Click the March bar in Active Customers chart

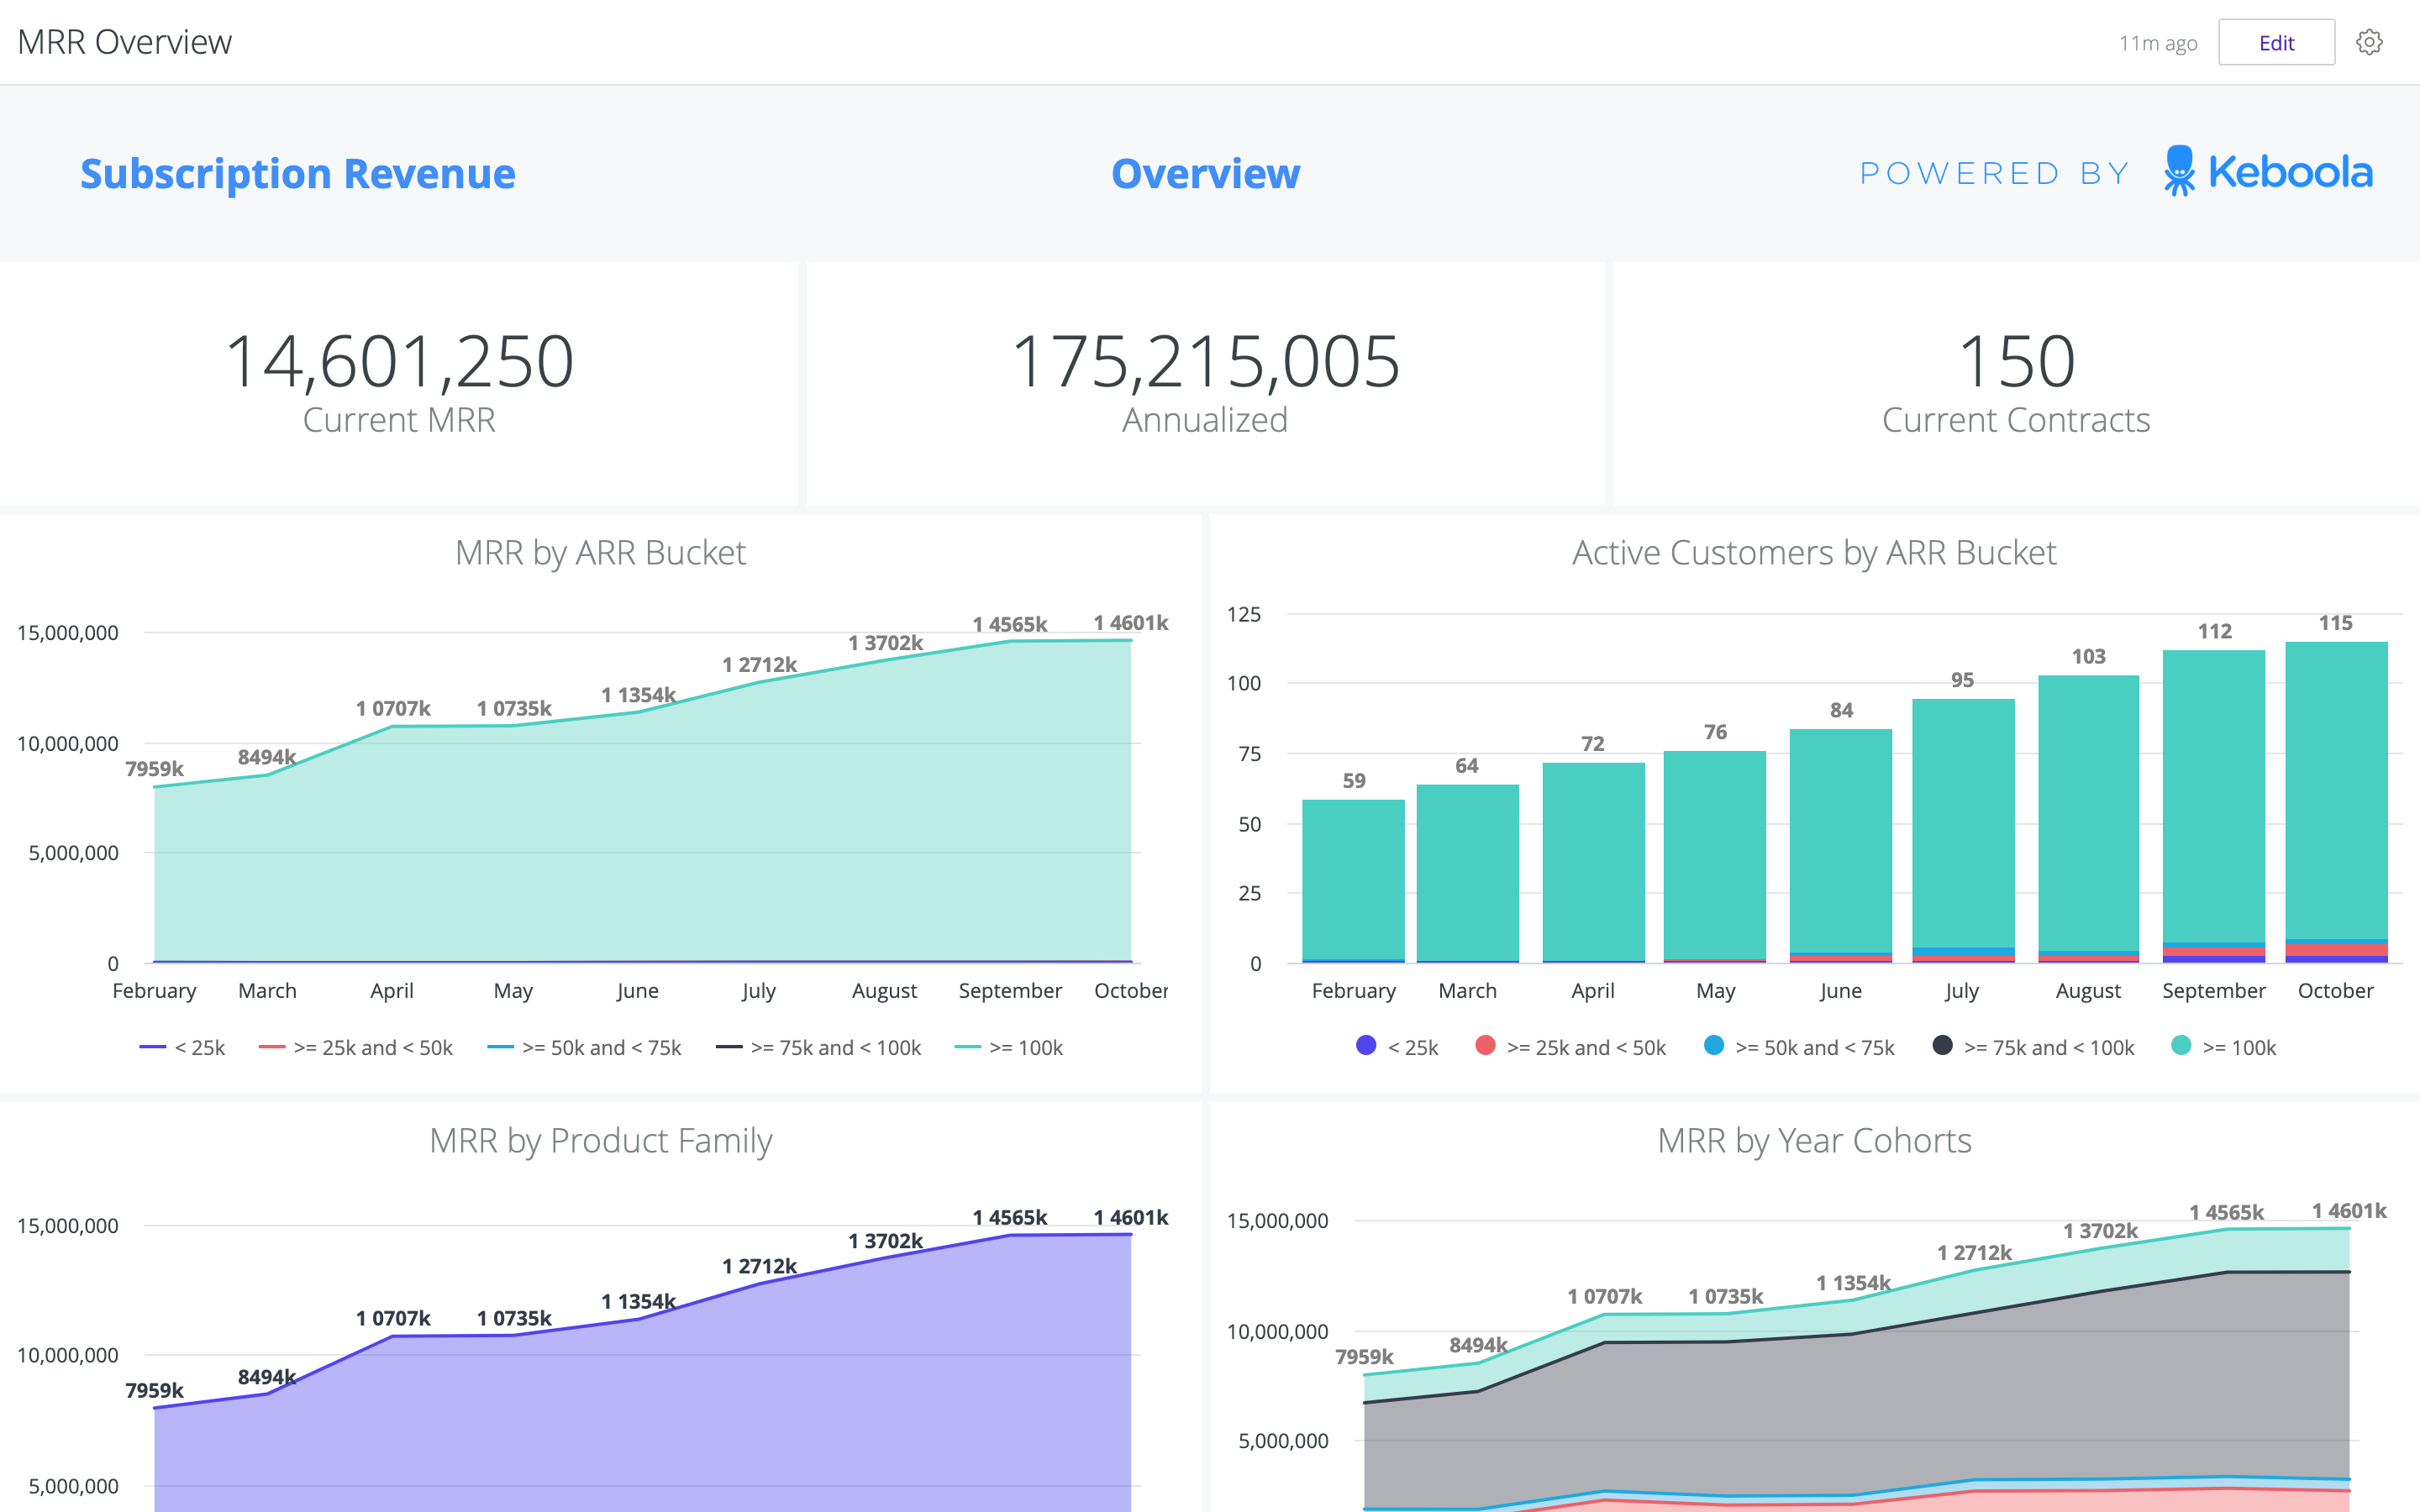point(1468,874)
